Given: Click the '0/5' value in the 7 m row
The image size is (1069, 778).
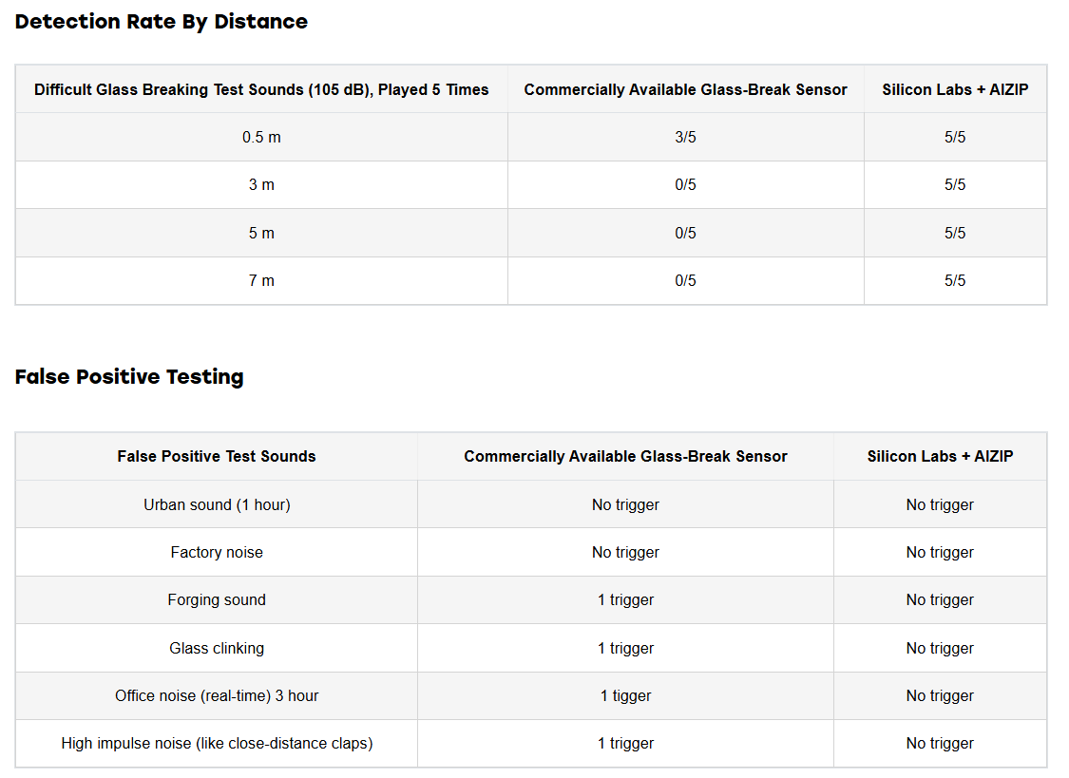Looking at the screenshot, I should pyautogui.click(x=685, y=280).
